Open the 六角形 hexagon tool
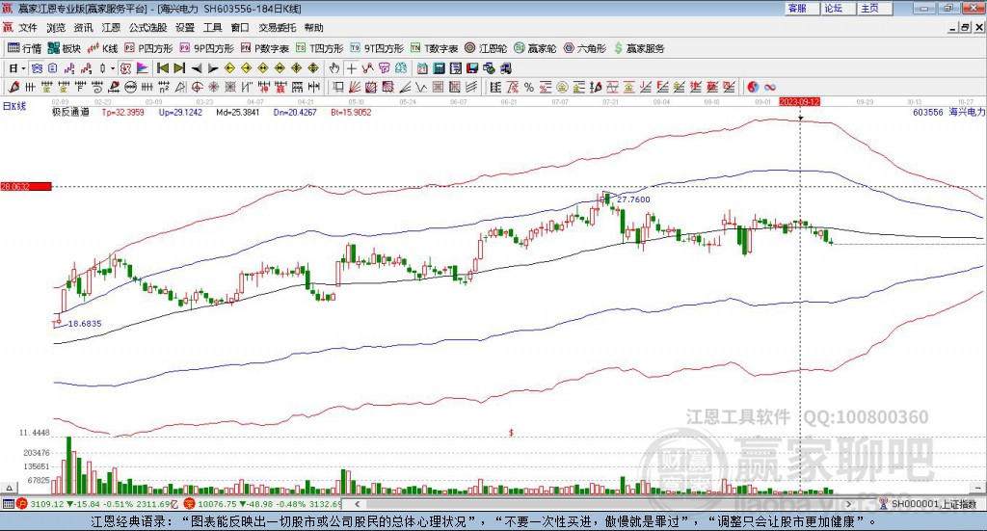Screen dimensions: 987x531 point(585,48)
